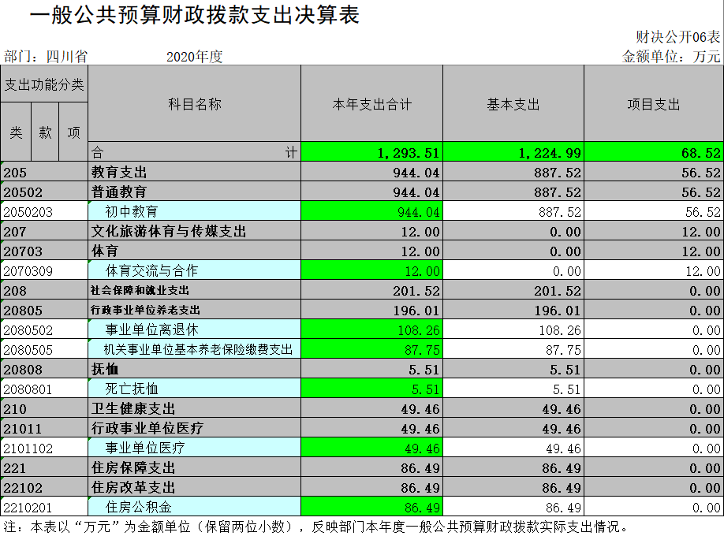Click the 项目支出 column header
Screen dimensions: 724x536
(653, 104)
